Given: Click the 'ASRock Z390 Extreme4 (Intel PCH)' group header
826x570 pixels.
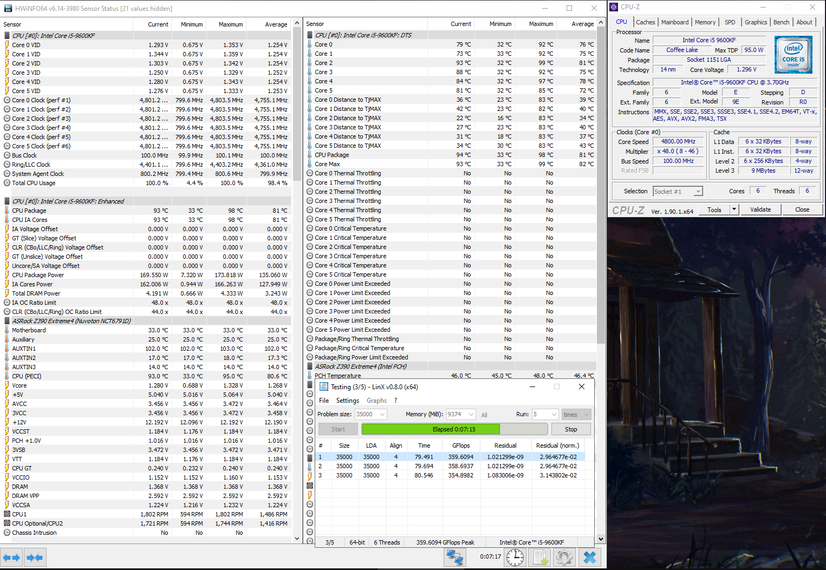Looking at the screenshot, I should [x=360, y=366].
